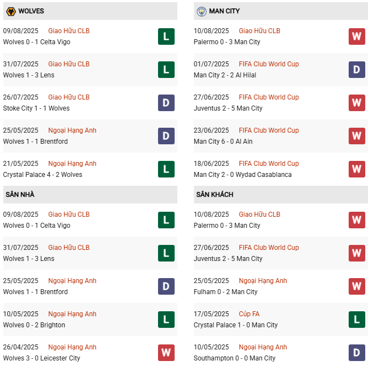Click the L badge for Crystal Palace 1-0 Man City
The image size is (368, 366).
356,320
